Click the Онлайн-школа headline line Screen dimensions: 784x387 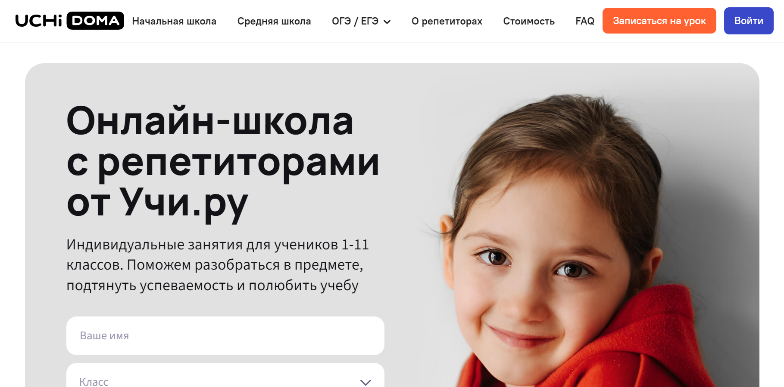click(x=210, y=121)
